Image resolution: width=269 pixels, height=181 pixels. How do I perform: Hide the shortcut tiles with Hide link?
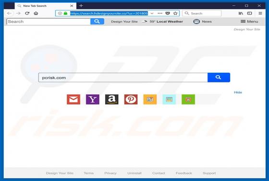pyautogui.click(x=238, y=92)
